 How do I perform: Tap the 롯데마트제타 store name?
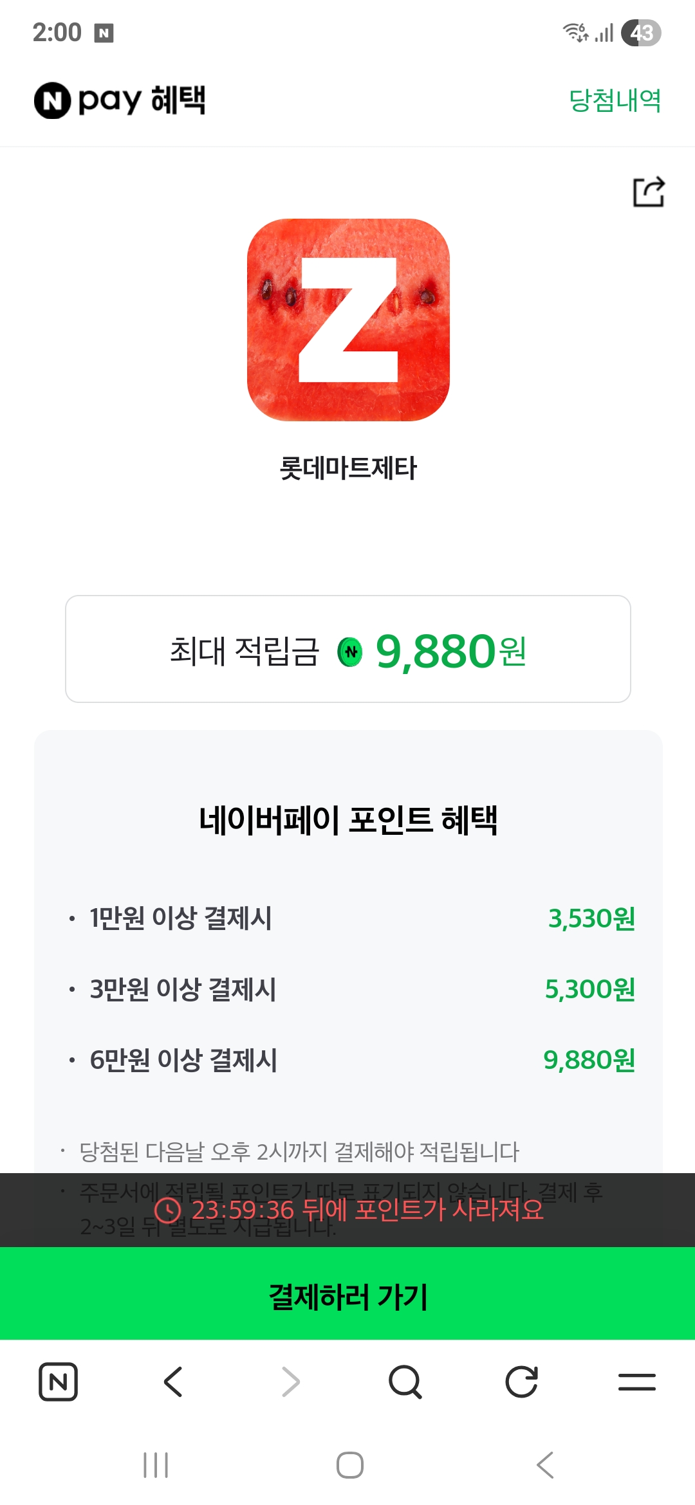348,468
